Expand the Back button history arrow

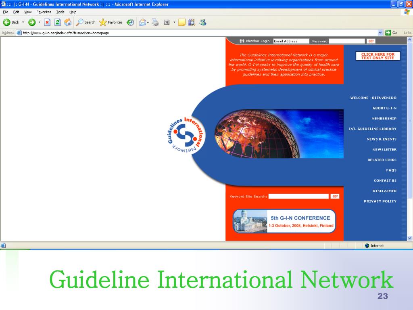(23, 23)
